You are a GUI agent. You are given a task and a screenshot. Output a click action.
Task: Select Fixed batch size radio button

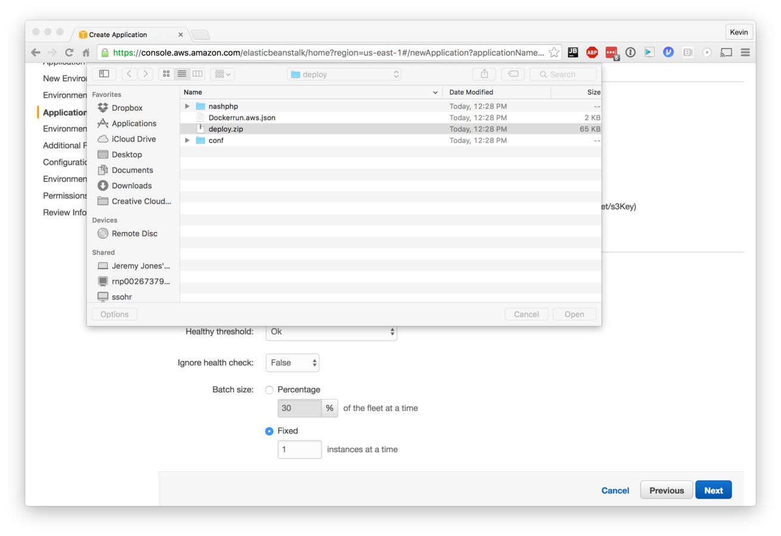pos(269,431)
